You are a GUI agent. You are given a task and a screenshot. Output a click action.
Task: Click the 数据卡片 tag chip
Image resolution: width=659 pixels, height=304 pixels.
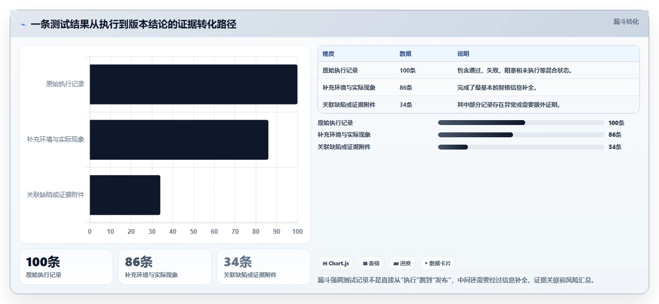tap(438, 263)
